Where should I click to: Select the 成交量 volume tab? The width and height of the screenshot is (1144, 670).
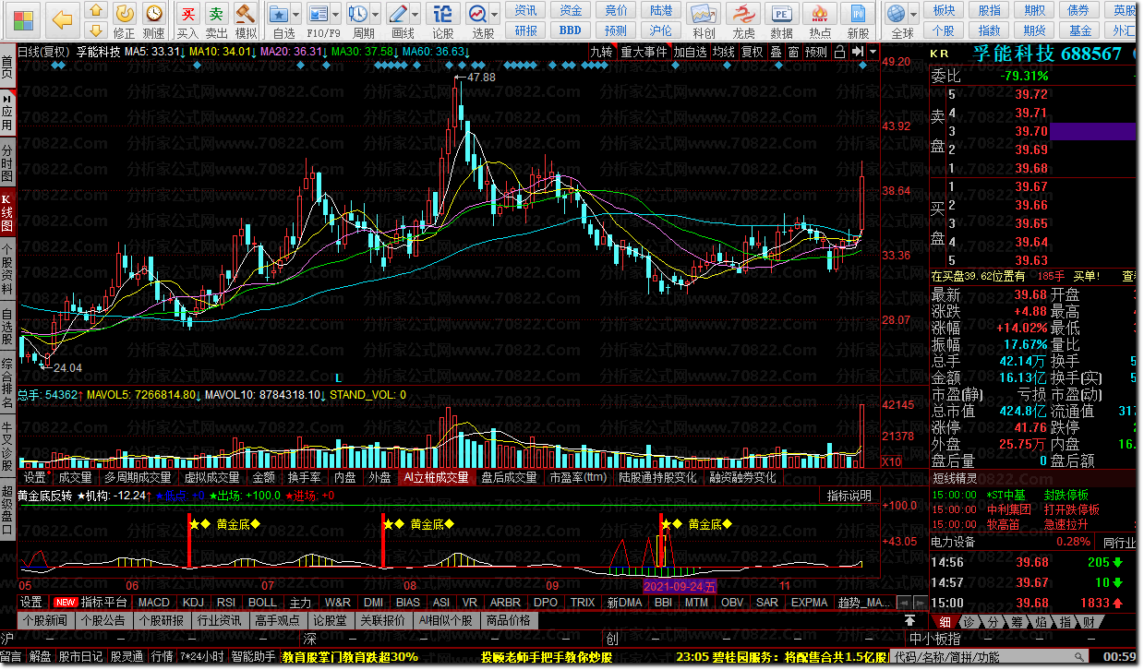[x=75, y=477]
